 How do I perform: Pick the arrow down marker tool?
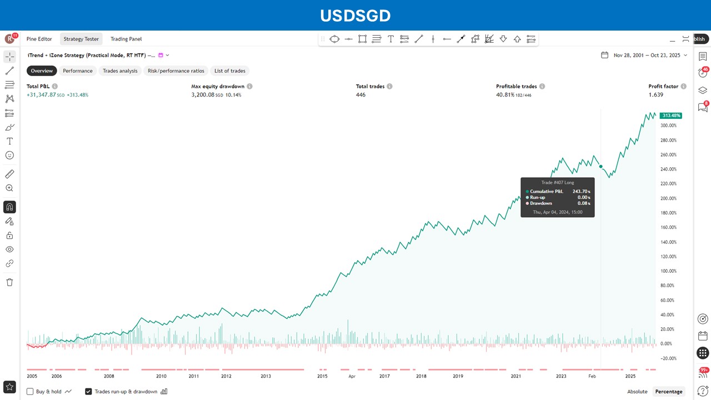[x=503, y=39]
